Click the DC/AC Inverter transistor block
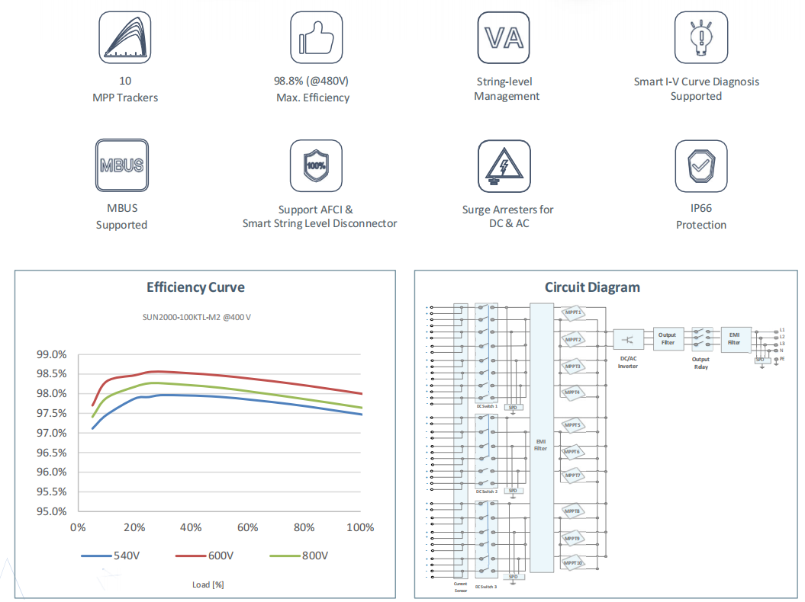 point(628,339)
